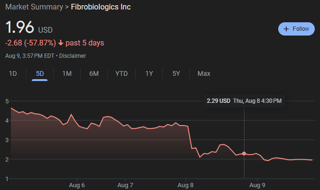Follow the Fibrobiologics Inc stock
The height and width of the screenshot is (190, 320).
(296, 29)
